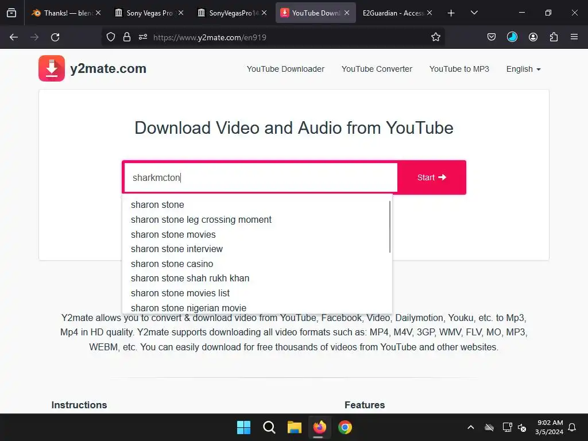Open the notifications bell icon
The image size is (588, 441).
pyautogui.click(x=572, y=427)
